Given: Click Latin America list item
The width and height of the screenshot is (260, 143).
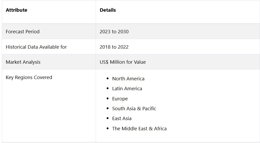Looking at the screenshot, I should coord(127,89).
